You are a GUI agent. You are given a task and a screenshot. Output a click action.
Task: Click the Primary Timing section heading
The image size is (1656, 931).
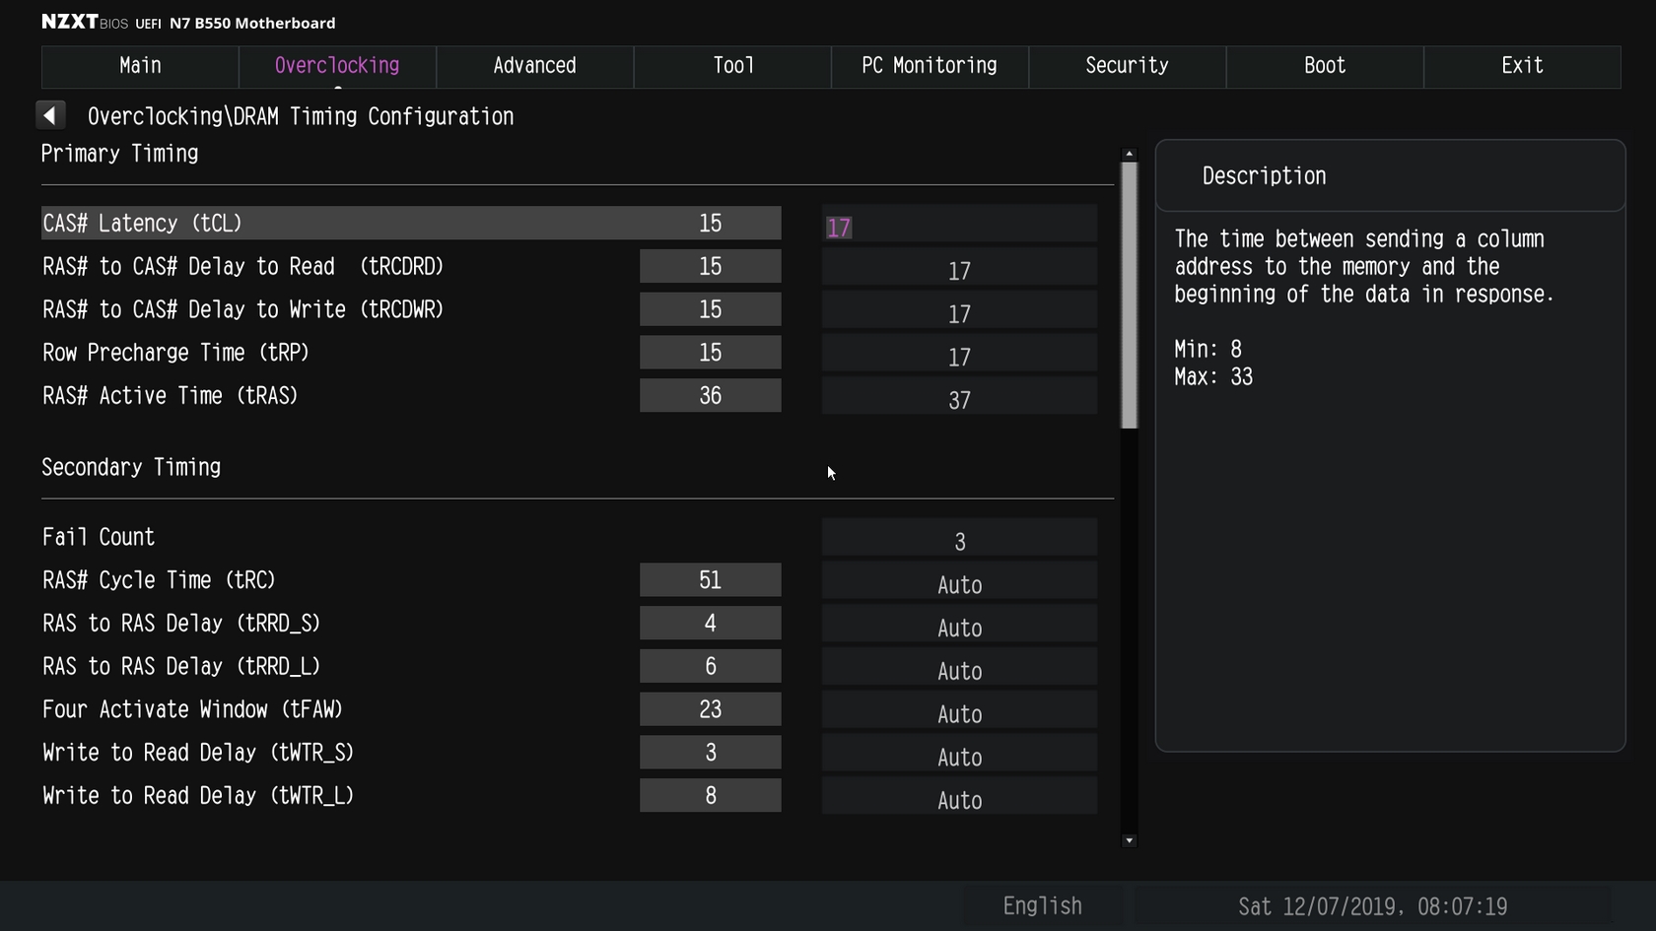pos(119,154)
